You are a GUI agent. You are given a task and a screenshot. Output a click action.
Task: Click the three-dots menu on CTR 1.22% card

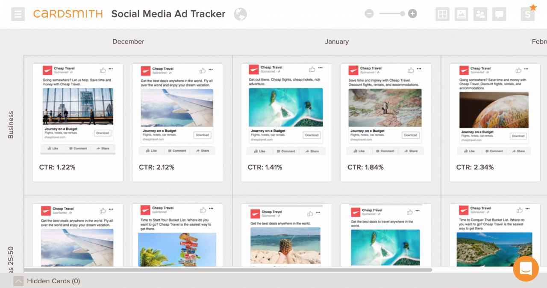pyautogui.click(x=111, y=69)
